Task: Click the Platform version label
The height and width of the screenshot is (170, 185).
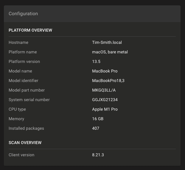Action: (x=24, y=61)
